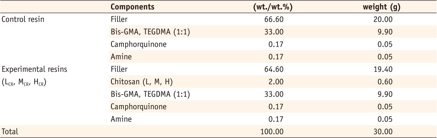
Task: Click the Chitosan (L, M, H) cell
Action: coord(139,82)
